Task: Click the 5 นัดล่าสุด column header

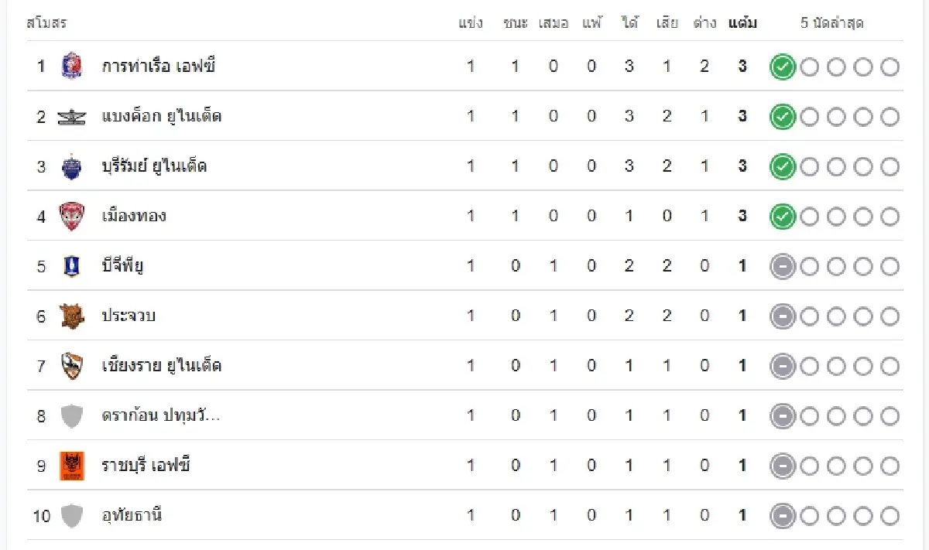Action: click(831, 23)
